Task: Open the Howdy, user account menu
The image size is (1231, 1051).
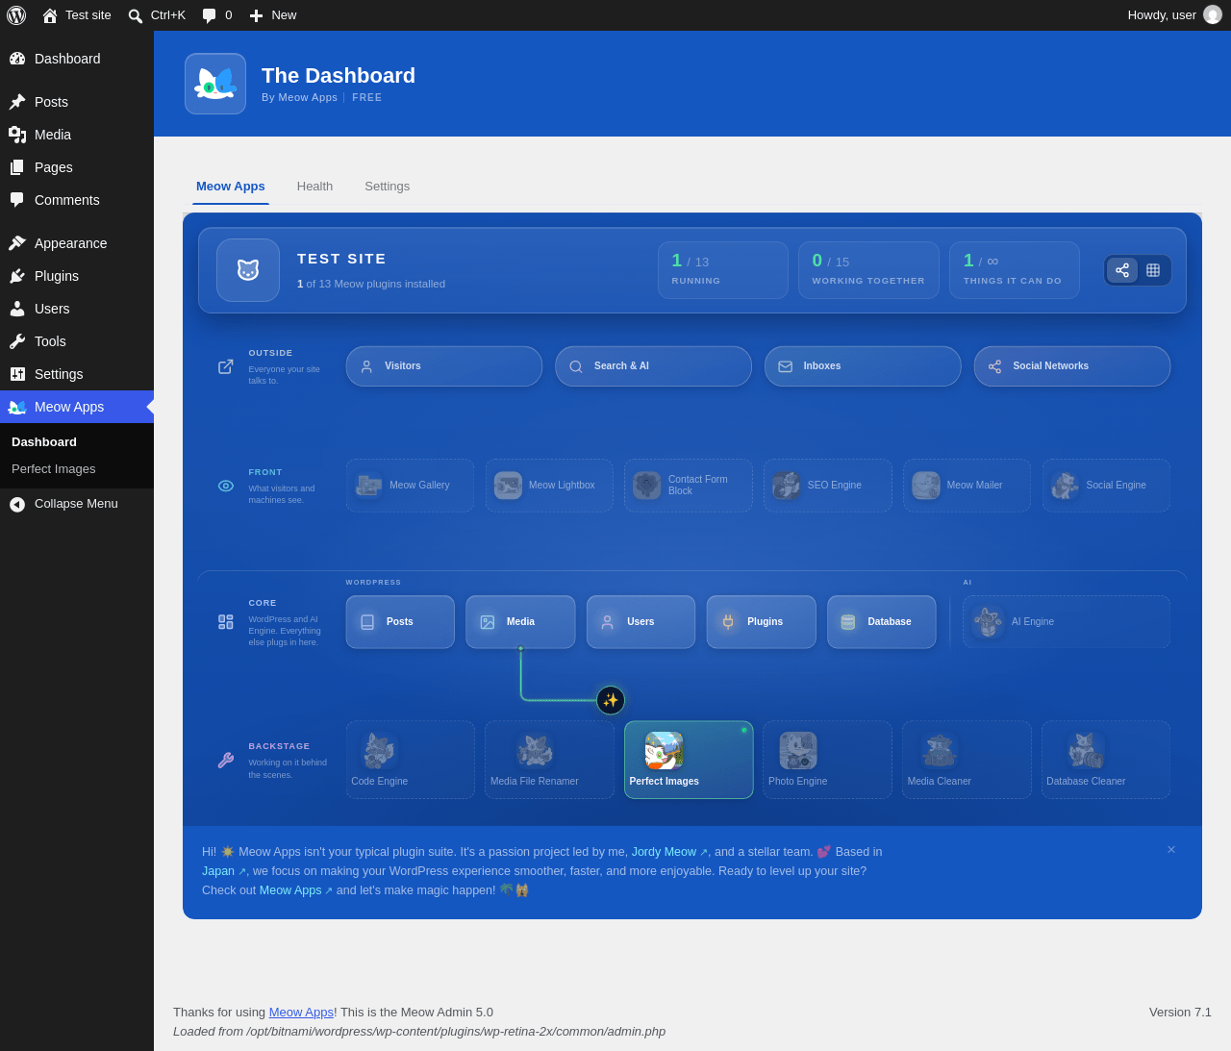Action: (1174, 15)
